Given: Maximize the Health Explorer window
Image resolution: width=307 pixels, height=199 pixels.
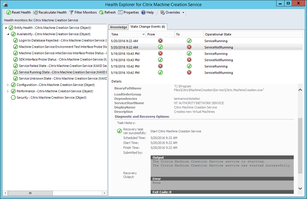Looking at the screenshot, I should point(288,3).
